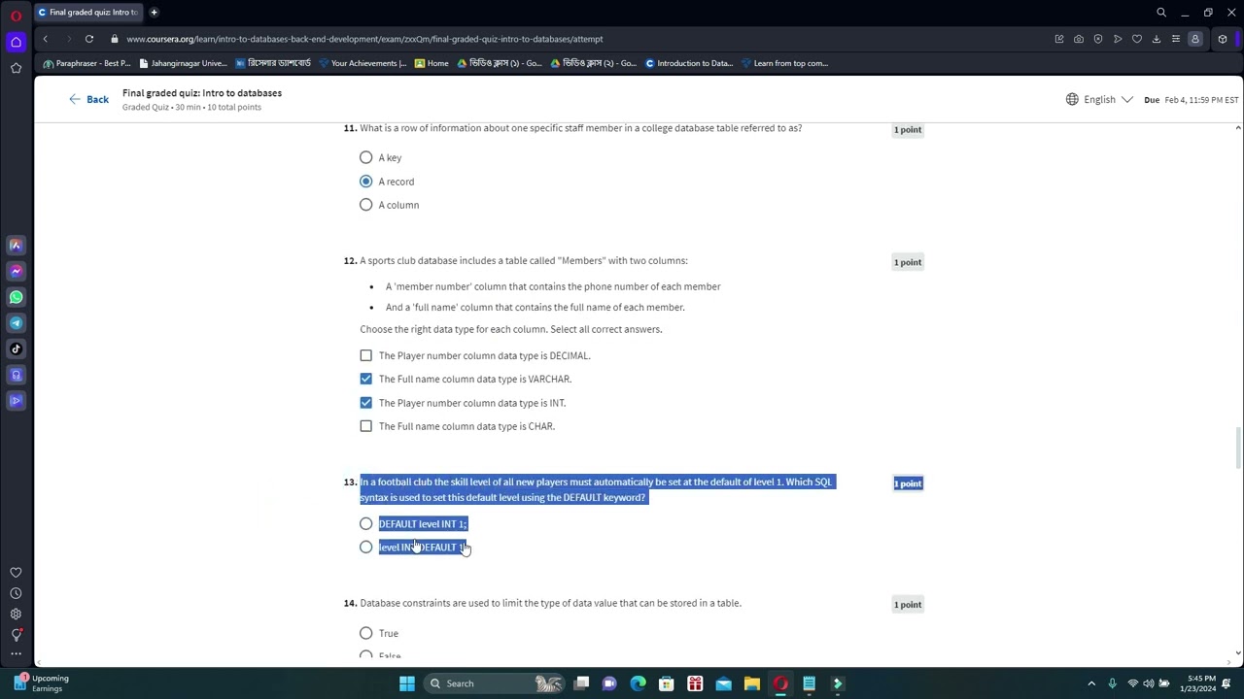Select 'A record' radio option
This screenshot has height=699, width=1244.
click(x=365, y=182)
